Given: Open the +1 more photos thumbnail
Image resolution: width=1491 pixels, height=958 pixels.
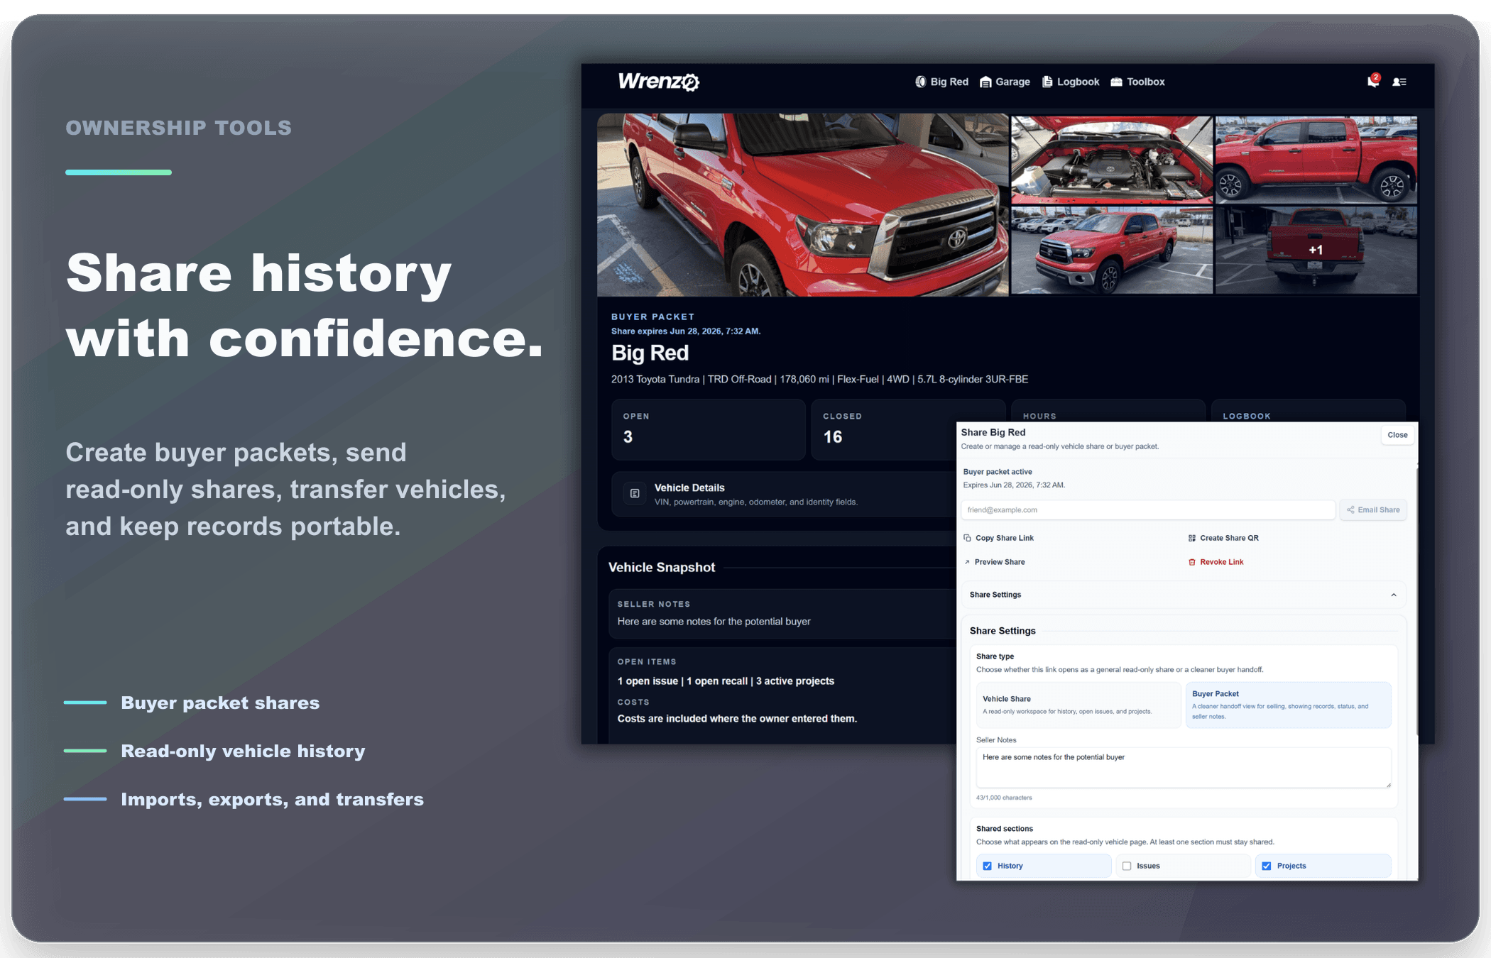Looking at the screenshot, I should point(1316,250).
